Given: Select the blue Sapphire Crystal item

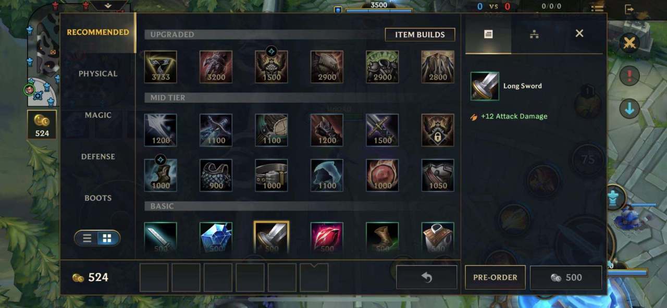Looking at the screenshot, I should click(x=216, y=238).
